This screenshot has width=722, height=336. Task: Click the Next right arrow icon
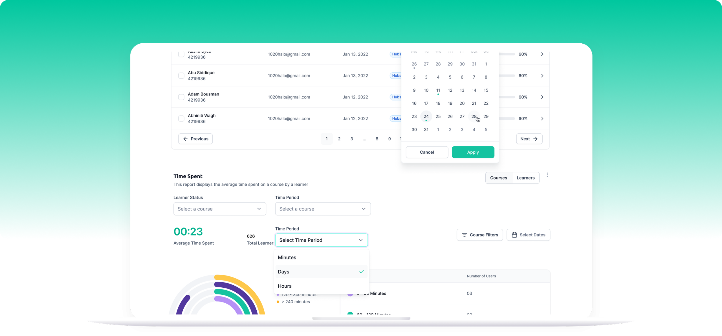(x=535, y=139)
